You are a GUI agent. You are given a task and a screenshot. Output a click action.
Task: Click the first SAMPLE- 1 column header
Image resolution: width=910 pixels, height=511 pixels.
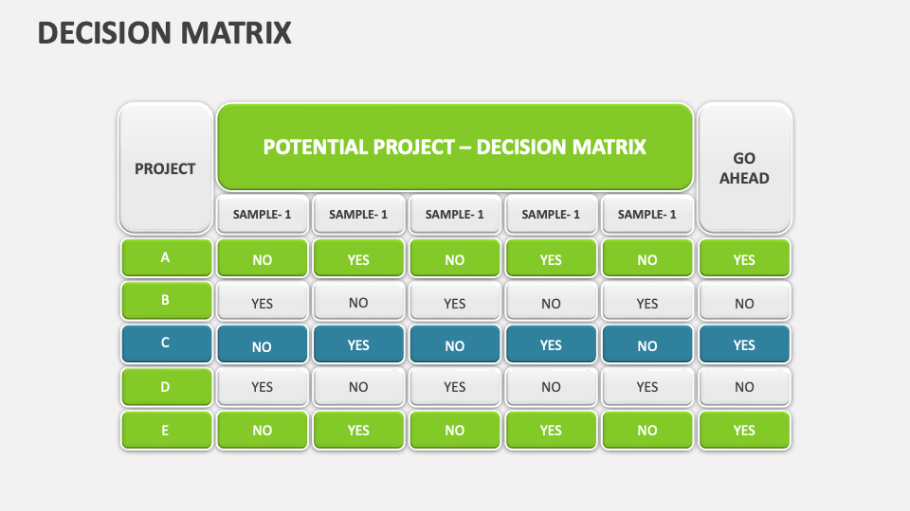pos(262,215)
